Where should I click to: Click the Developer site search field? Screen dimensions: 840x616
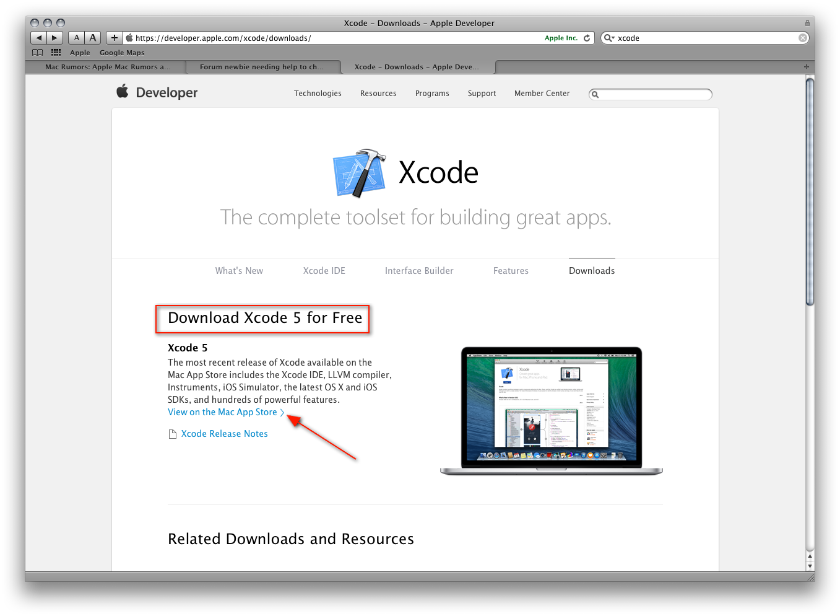pos(651,94)
